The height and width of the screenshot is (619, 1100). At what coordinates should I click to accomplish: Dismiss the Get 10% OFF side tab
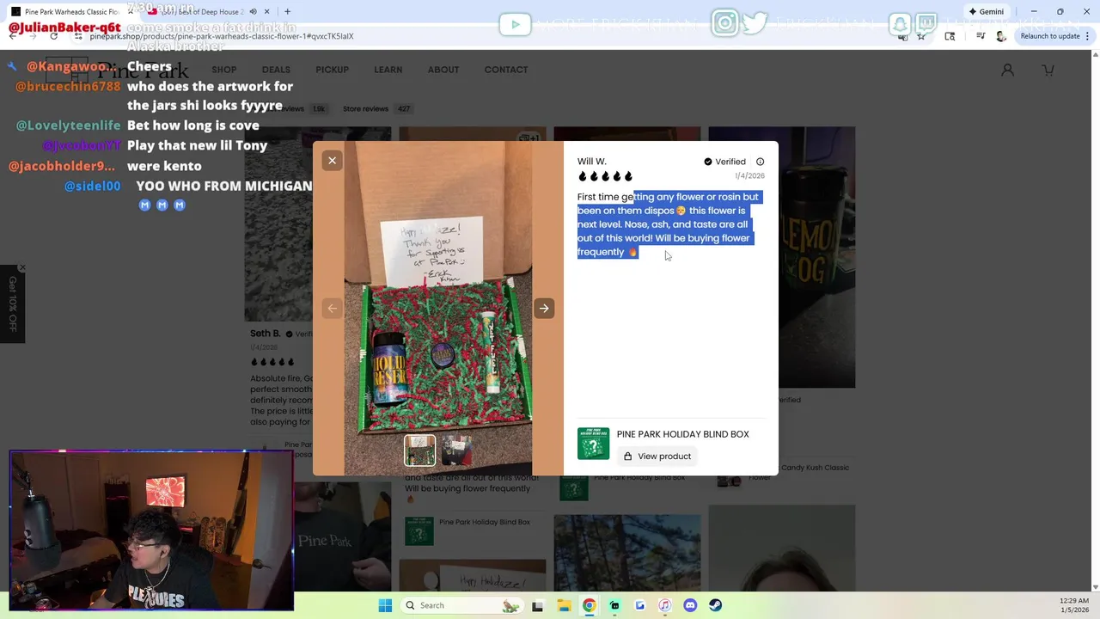click(x=21, y=268)
